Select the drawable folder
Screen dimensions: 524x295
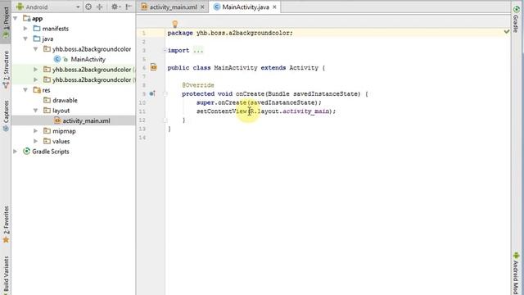point(65,100)
